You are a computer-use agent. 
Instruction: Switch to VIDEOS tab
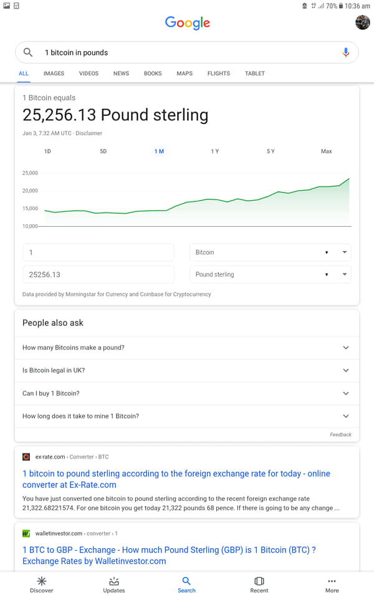(89, 74)
